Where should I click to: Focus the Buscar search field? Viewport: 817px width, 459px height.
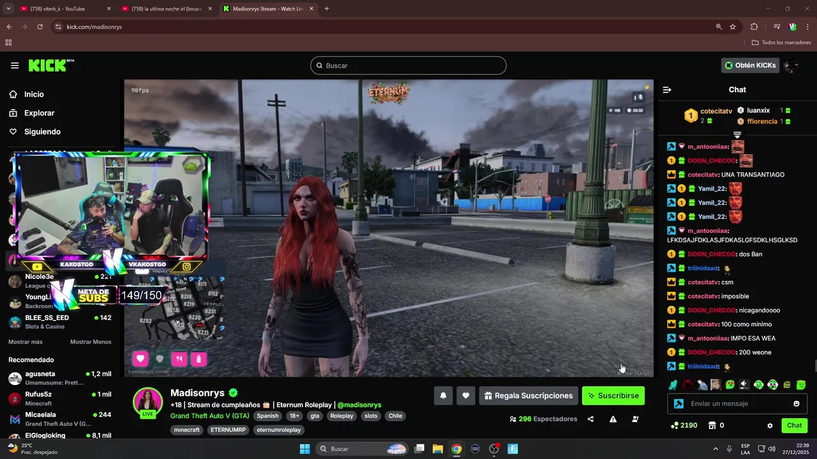[408, 66]
